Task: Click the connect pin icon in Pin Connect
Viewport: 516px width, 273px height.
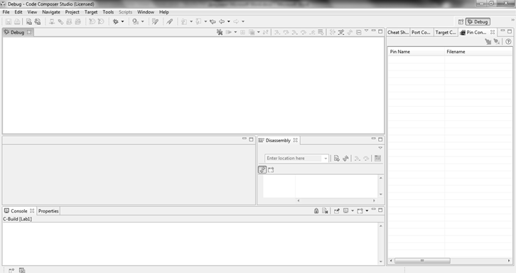Action: (x=488, y=41)
